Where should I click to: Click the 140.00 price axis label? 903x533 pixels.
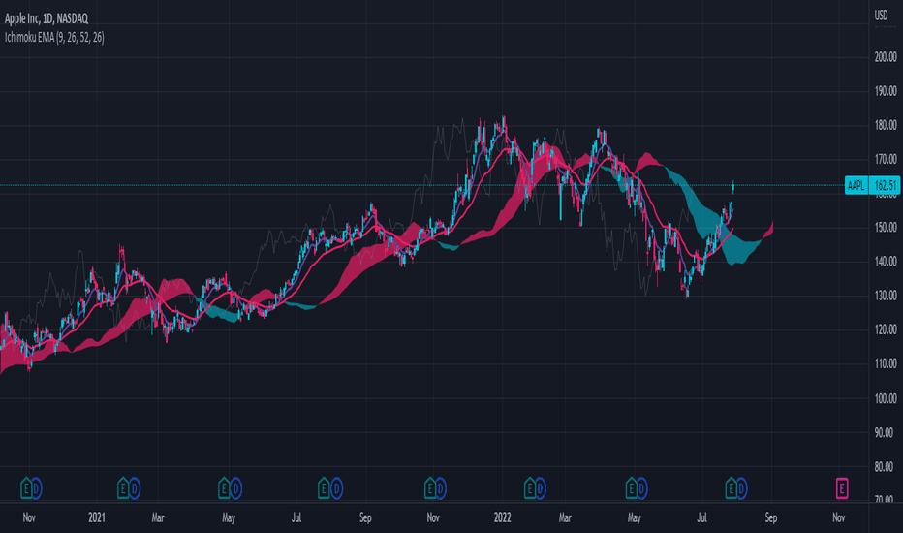pyautogui.click(x=886, y=262)
